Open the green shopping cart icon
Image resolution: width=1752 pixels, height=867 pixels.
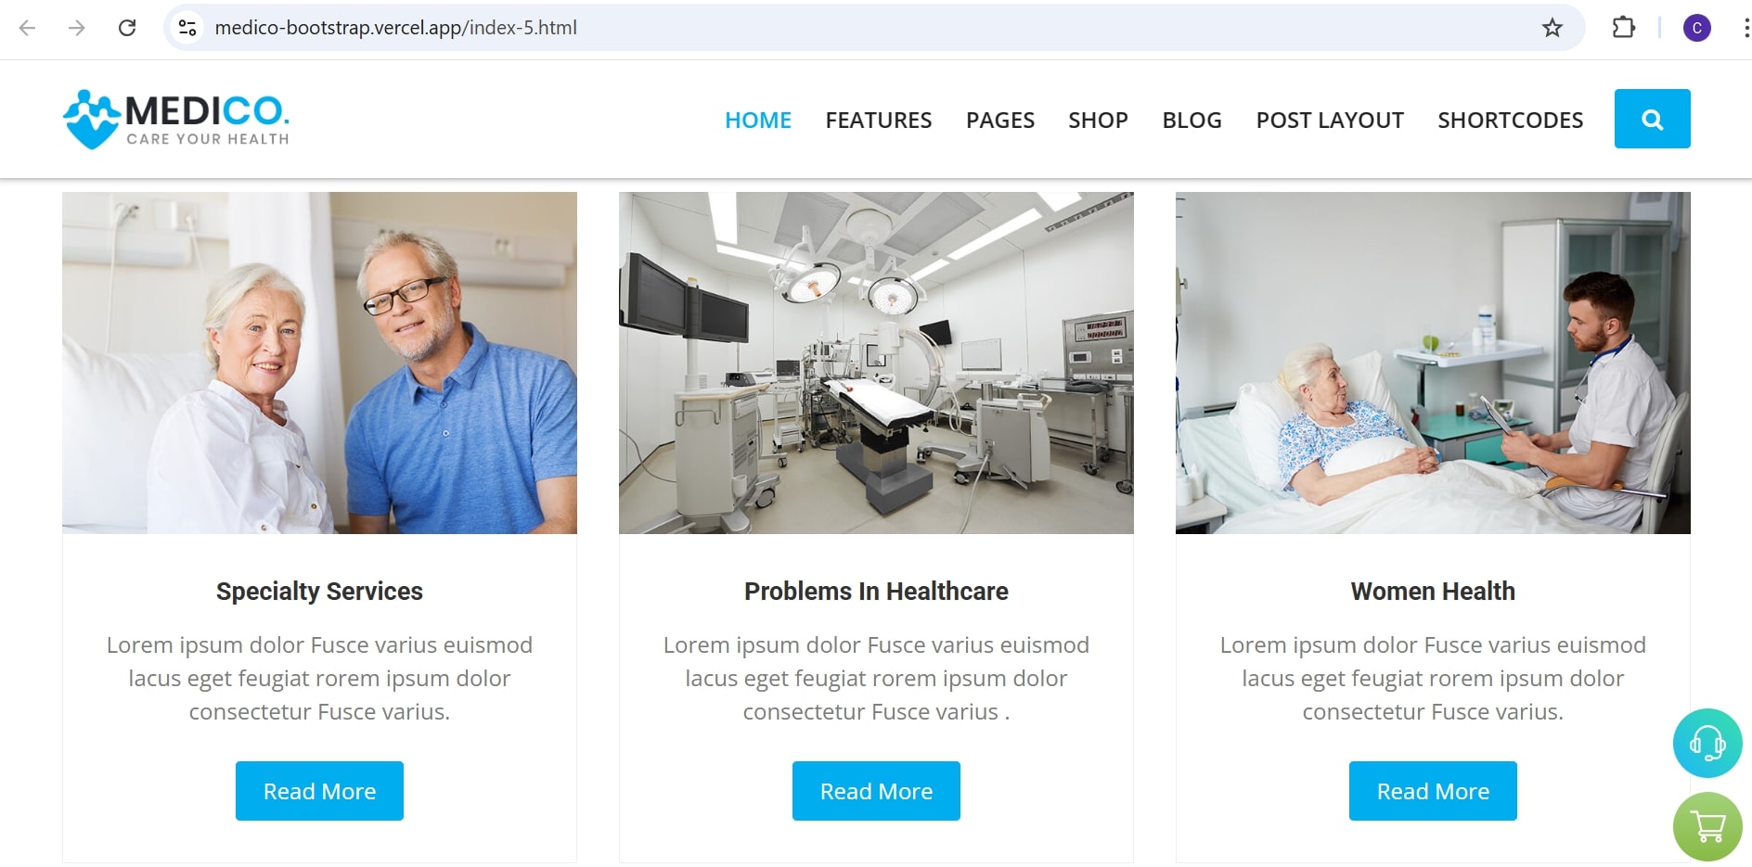1707,826
